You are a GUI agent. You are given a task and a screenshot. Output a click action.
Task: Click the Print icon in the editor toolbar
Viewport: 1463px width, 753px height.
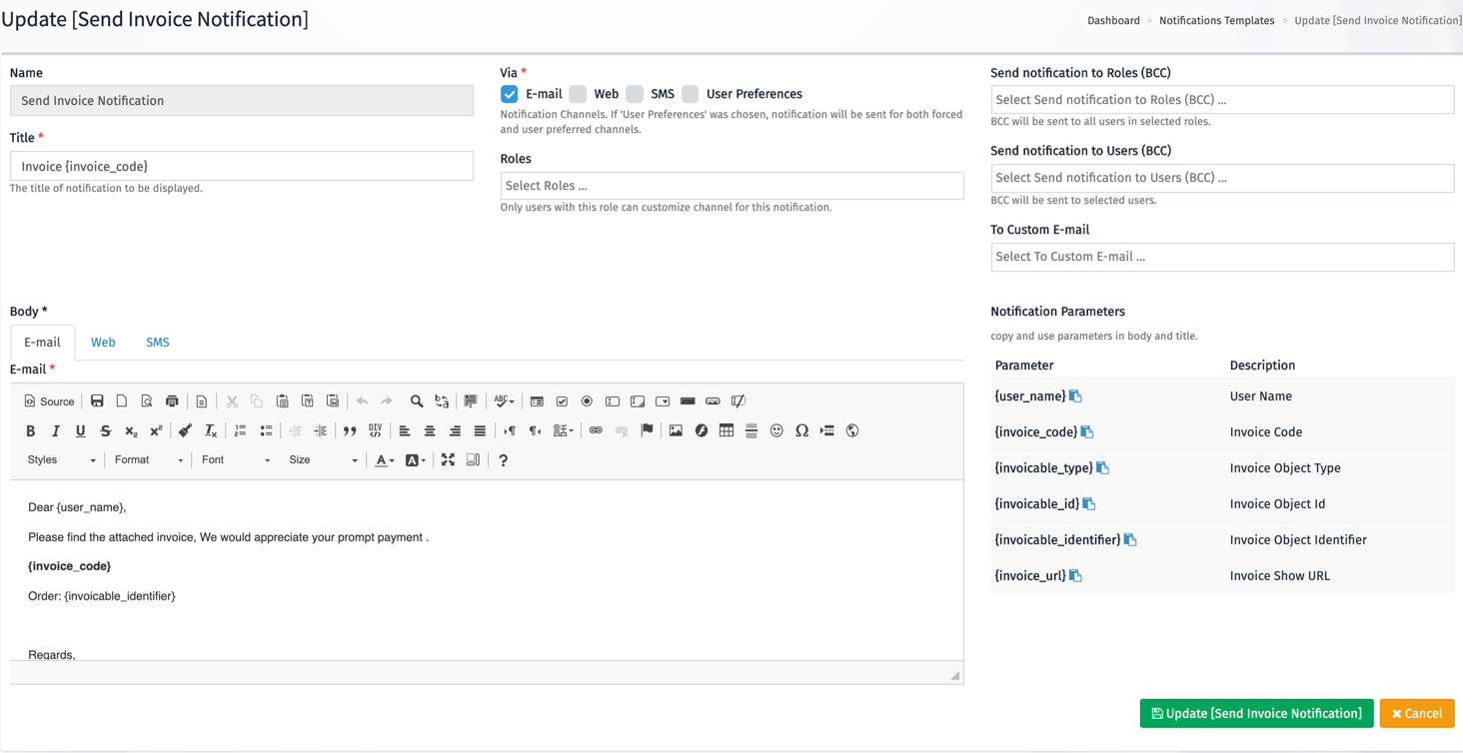(x=172, y=401)
